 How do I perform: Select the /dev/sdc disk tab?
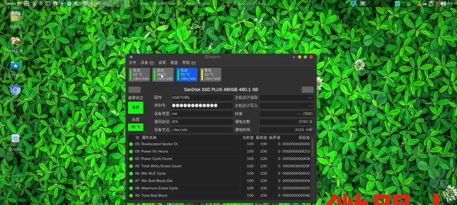click(187, 75)
